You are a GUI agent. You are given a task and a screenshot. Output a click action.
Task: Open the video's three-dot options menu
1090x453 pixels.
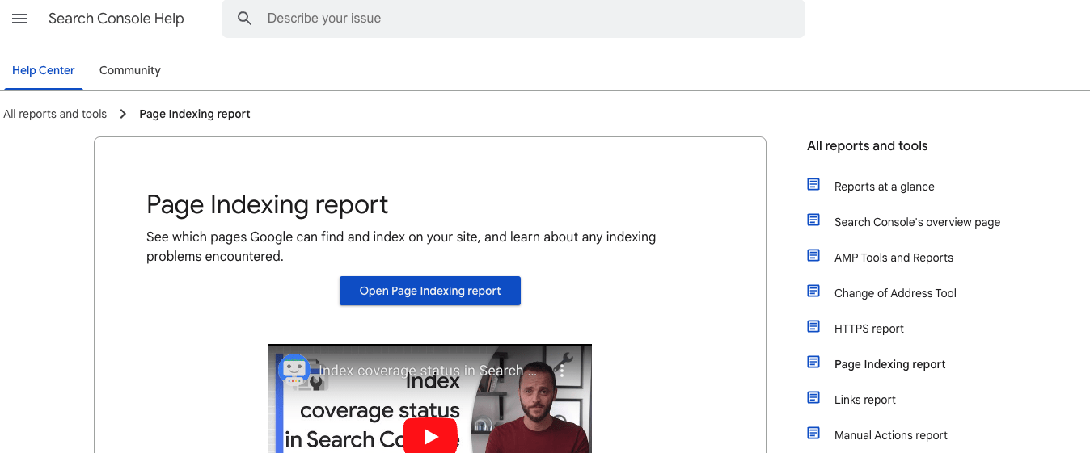(x=562, y=371)
